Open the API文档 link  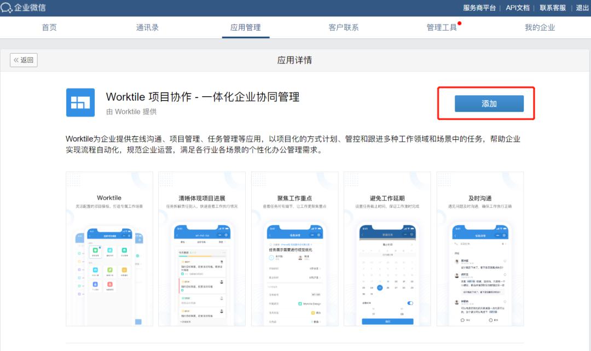click(518, 8)
